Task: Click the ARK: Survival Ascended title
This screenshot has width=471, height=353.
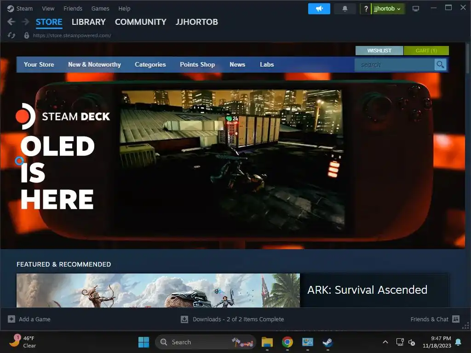Action: pyautogui.click(x=367, y=290)
